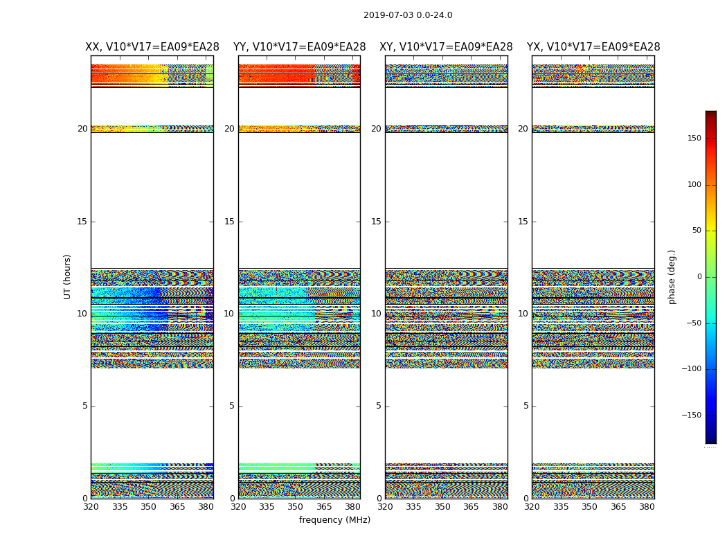Click the colorbar tick label −150
Viewport: 727px width, 554px height.
click(691, 415)
